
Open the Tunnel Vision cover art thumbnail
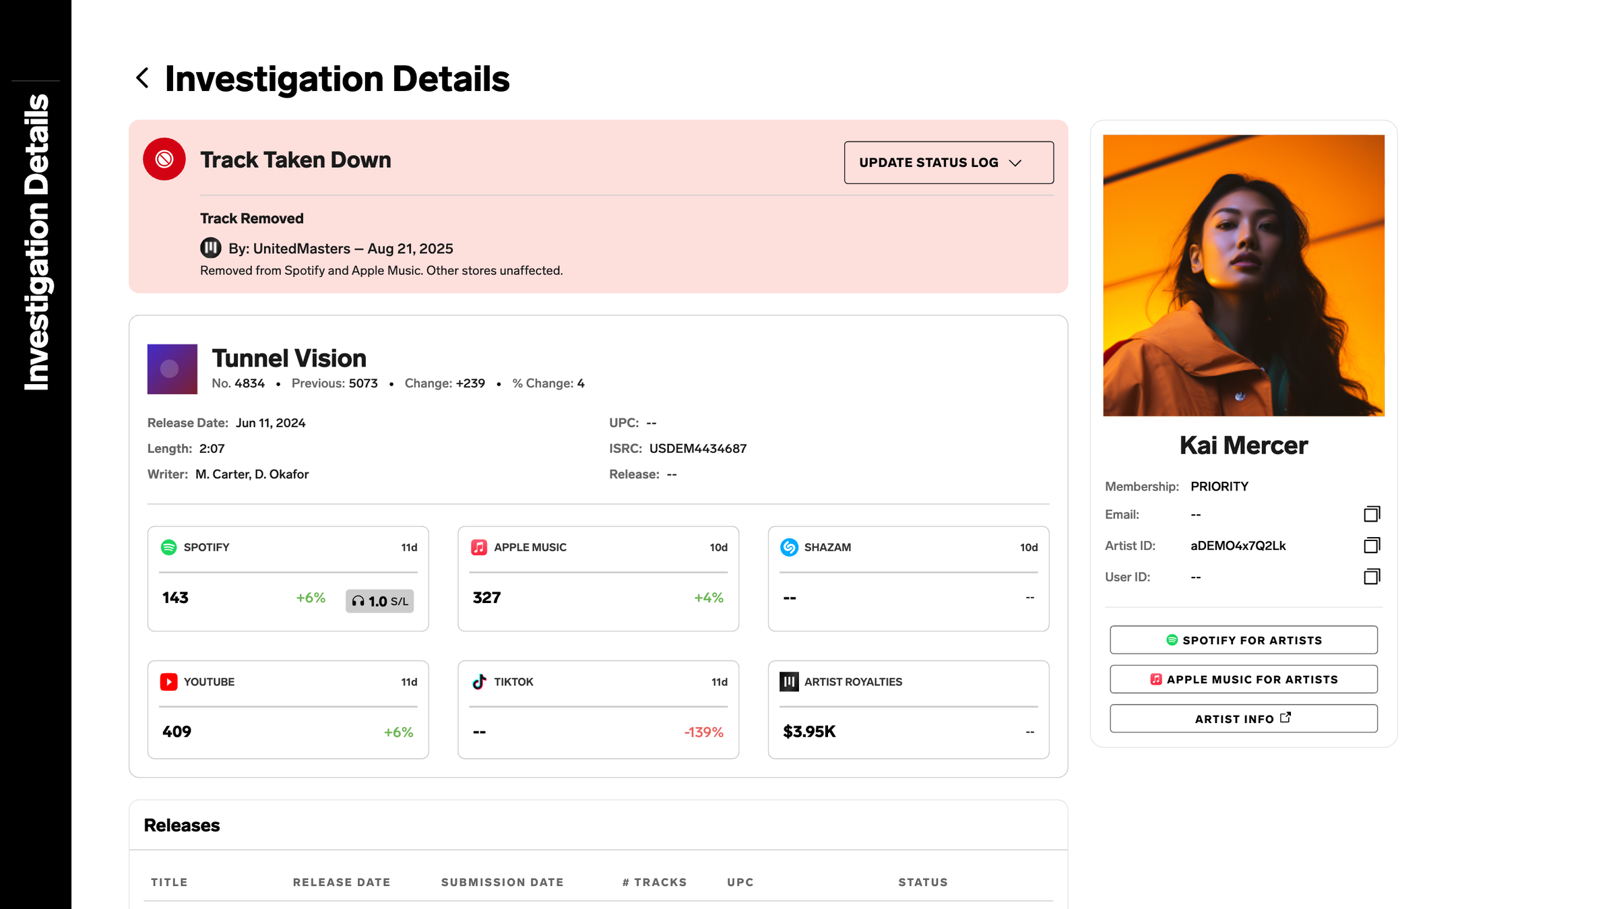[x=172, y=369]
